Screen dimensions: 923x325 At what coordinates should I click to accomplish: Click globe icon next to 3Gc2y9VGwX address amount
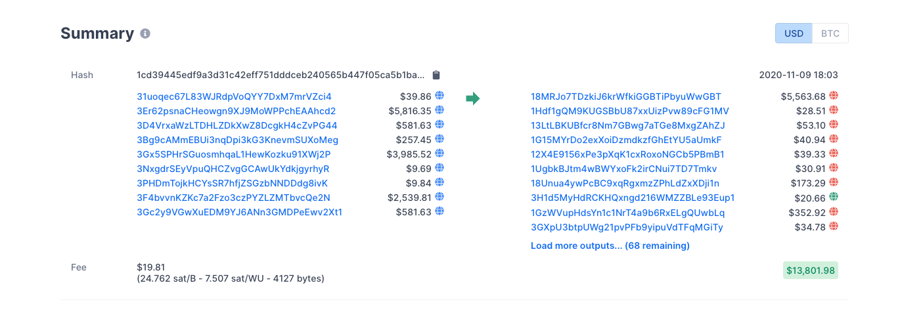coord(440,211)
